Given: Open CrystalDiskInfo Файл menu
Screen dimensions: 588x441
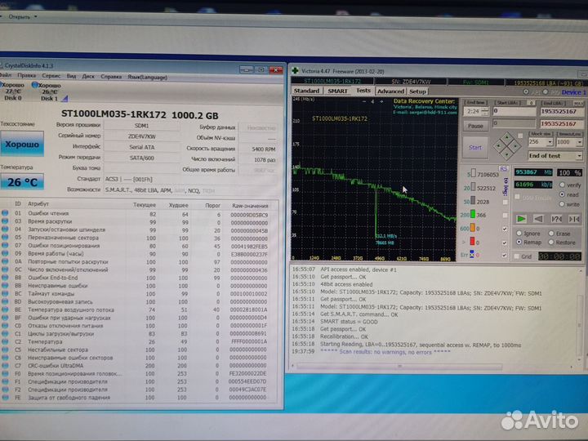Looking at the screenshot, I should 5,75.
